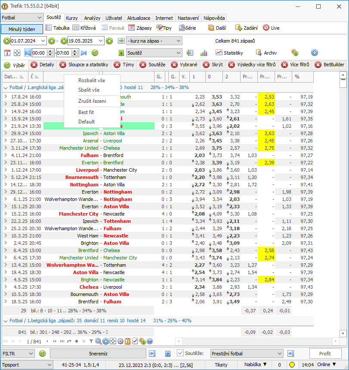Increase the 07:00 end time spinner
The width and height of the screenshot is (349, 370).
[75, 51]
